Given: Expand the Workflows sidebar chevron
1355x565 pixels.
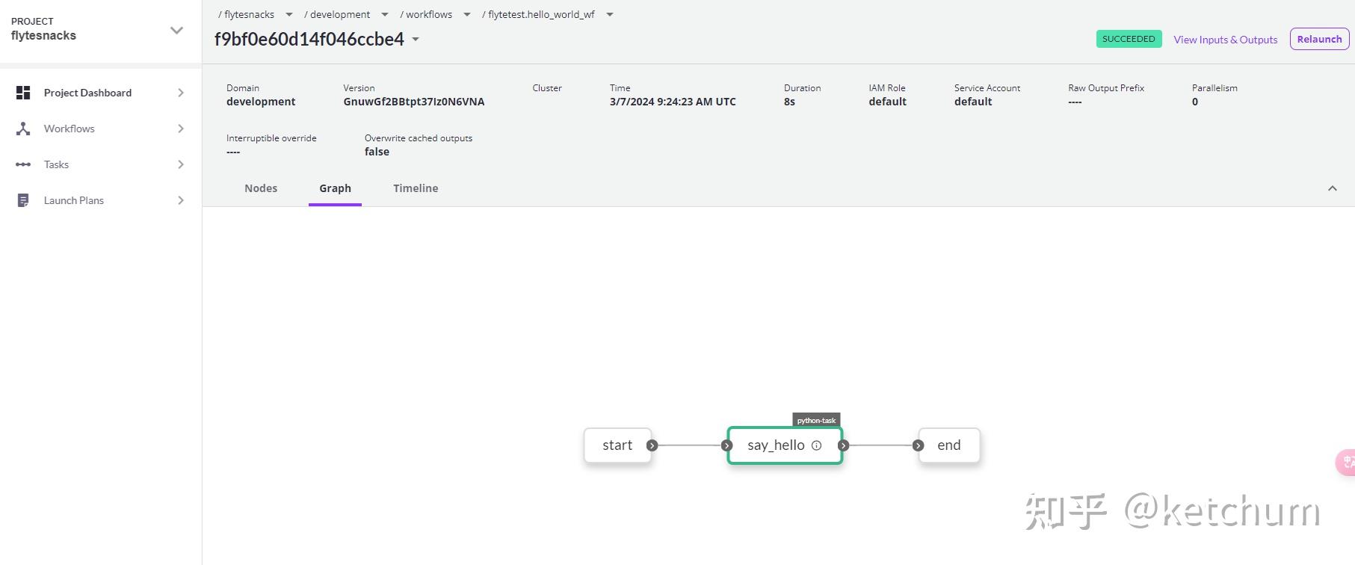Looking at the screenshot, I should (181, 129).
